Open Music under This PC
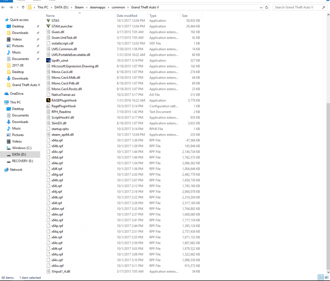 pos(14,129)
